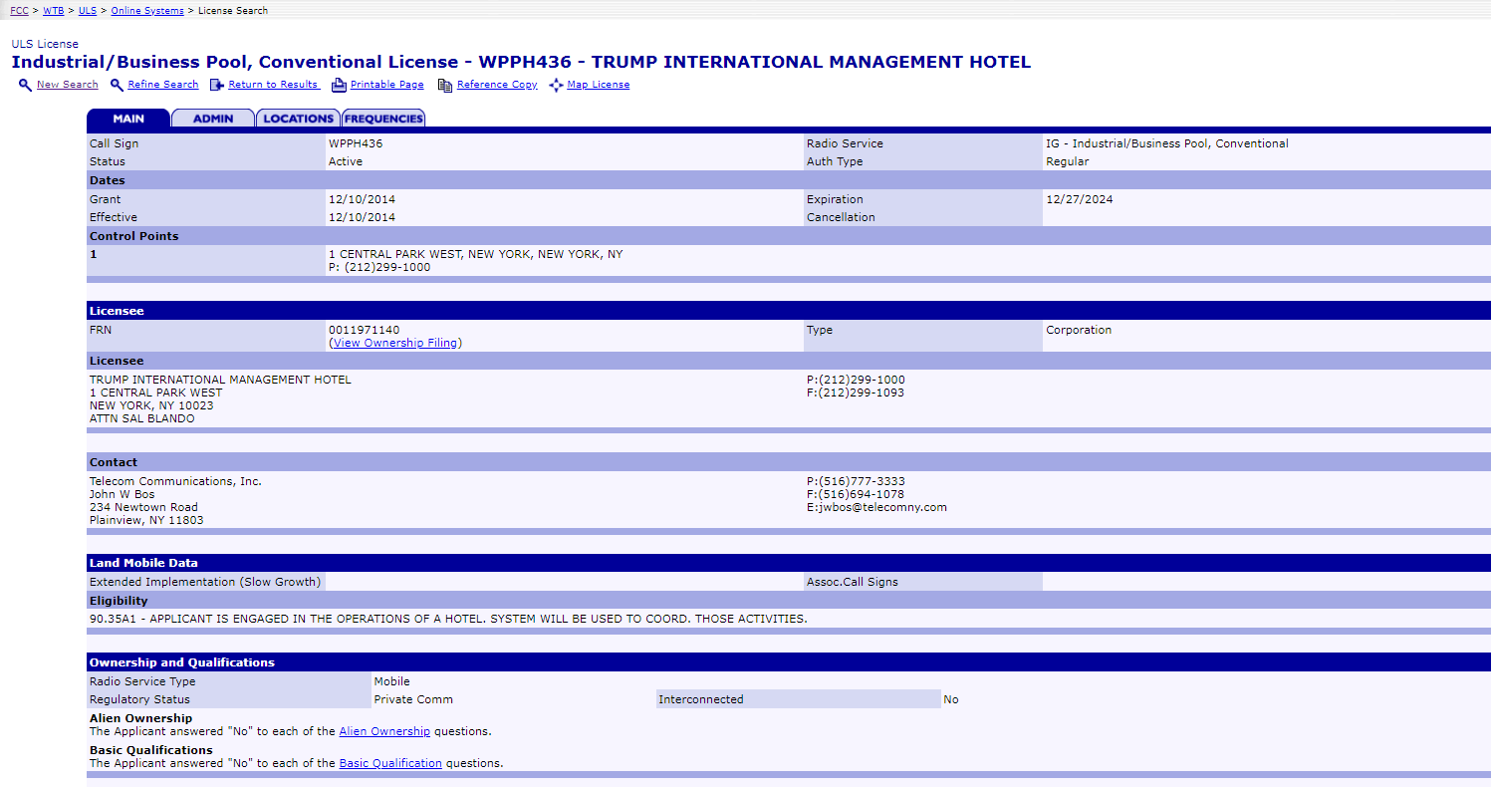Click expiration date 12/27/2024
1493x787 pixels.
point(1080,199)
